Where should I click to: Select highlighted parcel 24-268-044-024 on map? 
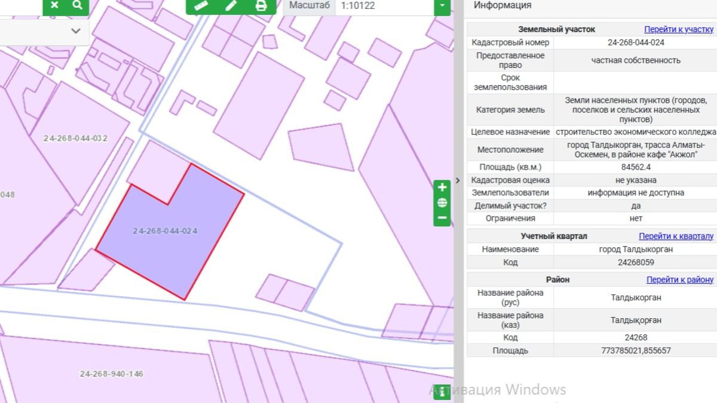click(x=166, y=231)
